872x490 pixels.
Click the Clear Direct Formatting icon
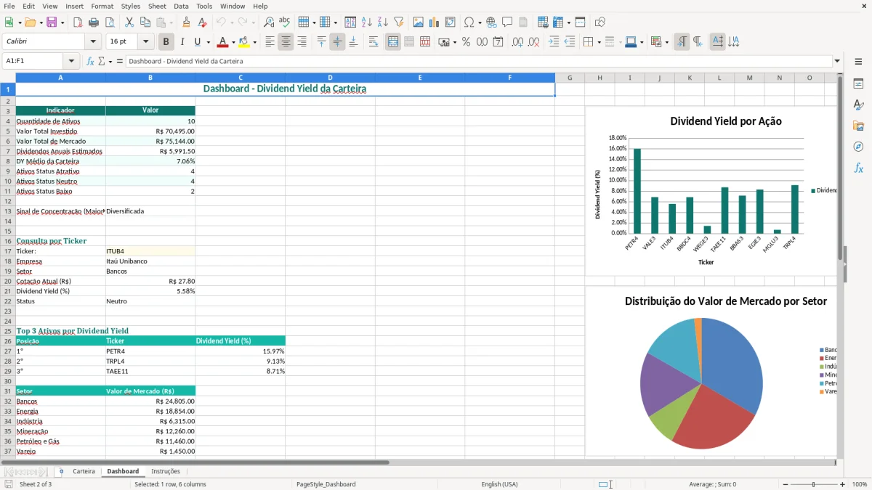[203, 23]
